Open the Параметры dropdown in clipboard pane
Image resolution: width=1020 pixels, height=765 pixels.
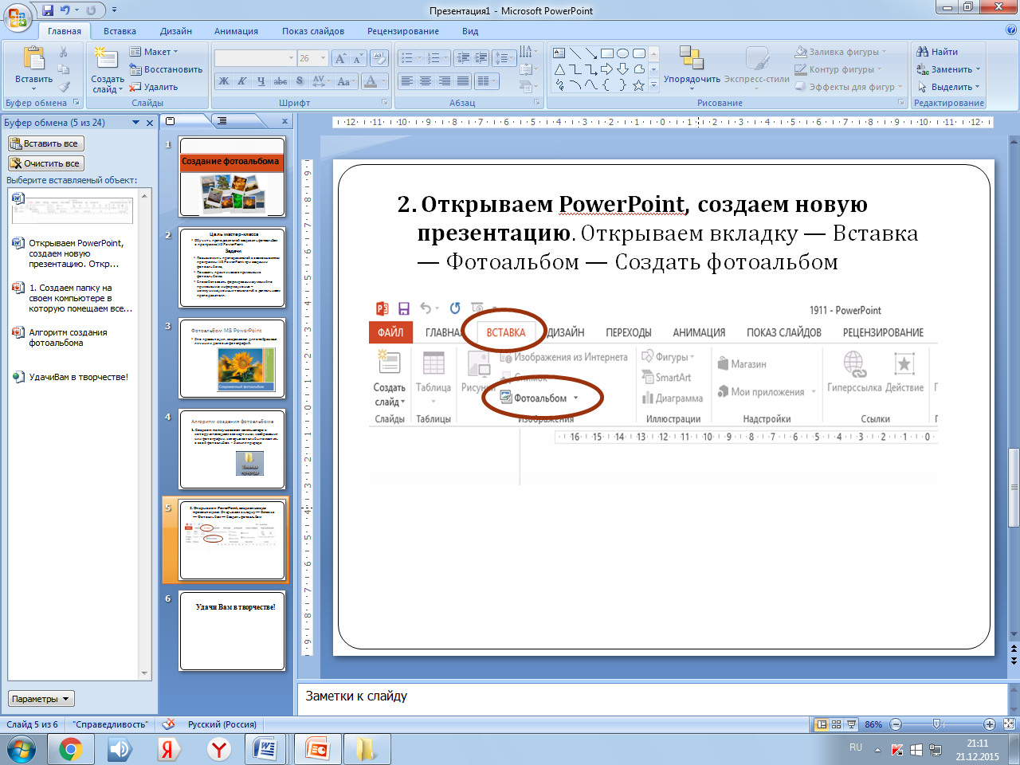tap(41, 699)
